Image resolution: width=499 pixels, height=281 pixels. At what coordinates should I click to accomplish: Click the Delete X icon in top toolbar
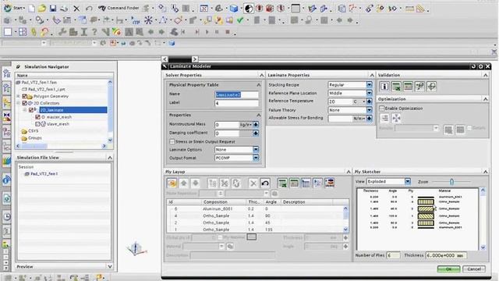[76, 9]
